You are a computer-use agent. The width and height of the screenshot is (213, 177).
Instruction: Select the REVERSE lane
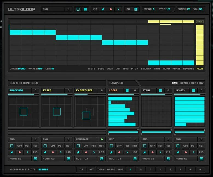[x=188, y=69]
